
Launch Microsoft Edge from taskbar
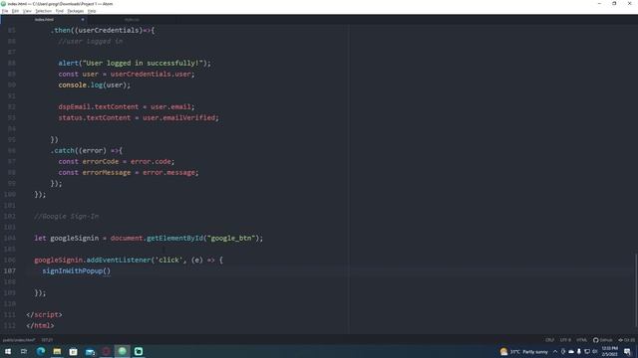[x=41, y=351]
